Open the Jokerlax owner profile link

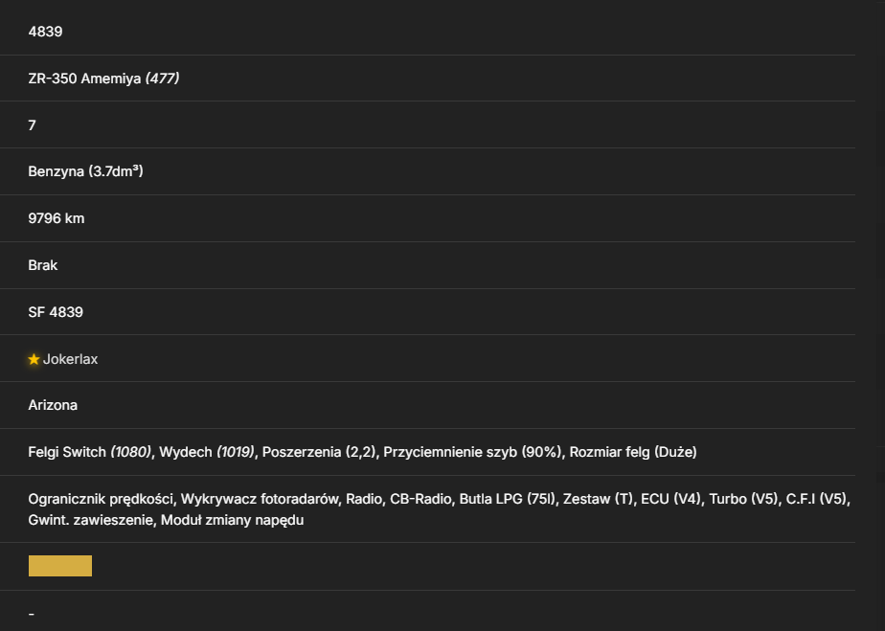click(71, 359)
